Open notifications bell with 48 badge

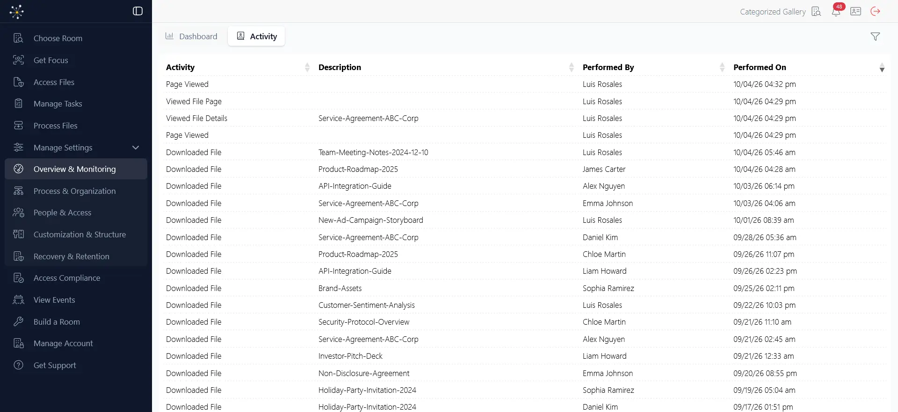pyautogui.click(x=836, y=11)
